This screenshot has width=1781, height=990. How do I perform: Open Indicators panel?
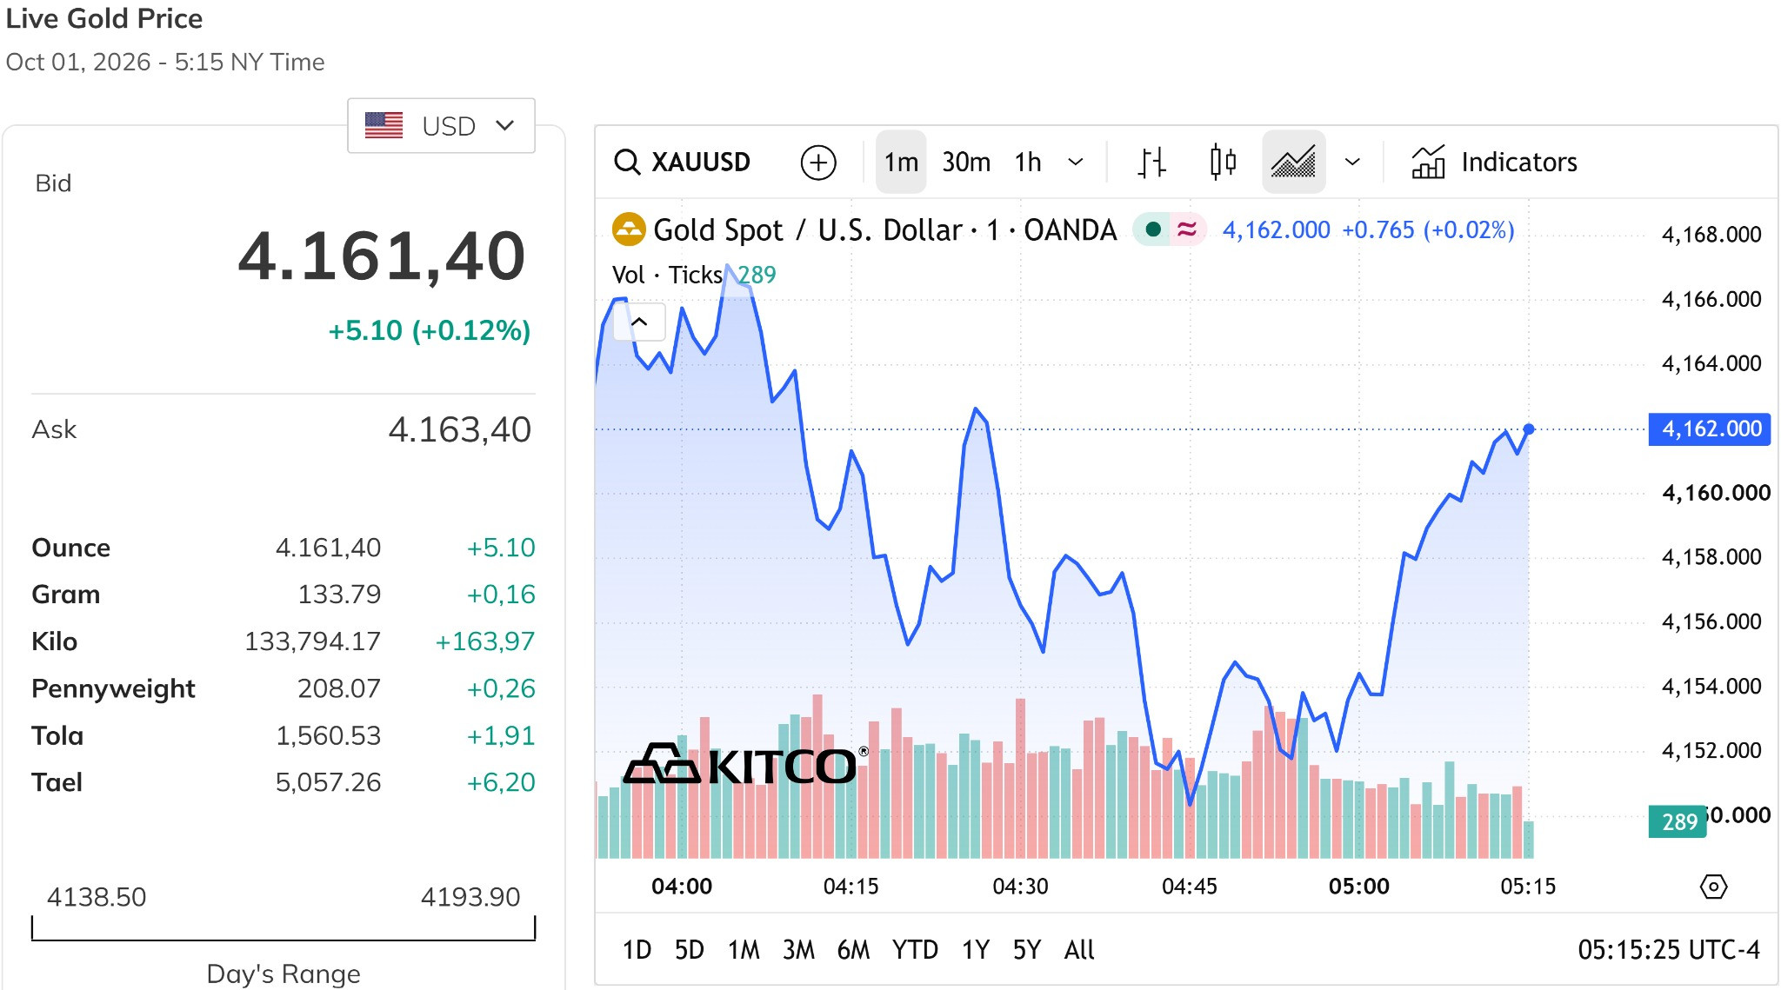pos(1494,162)
